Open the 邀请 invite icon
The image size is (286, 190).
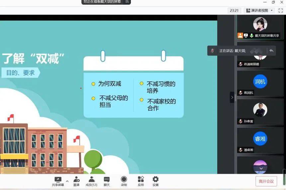[76, 180]
